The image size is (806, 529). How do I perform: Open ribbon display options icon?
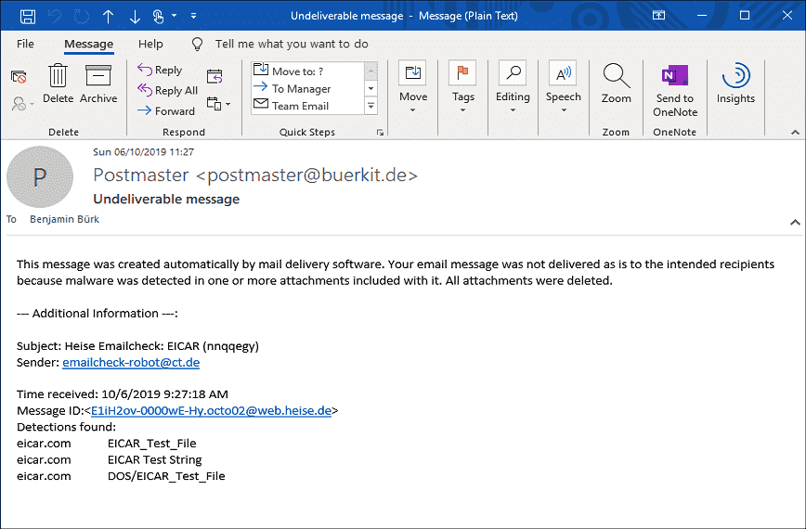[x=658, y=16]
